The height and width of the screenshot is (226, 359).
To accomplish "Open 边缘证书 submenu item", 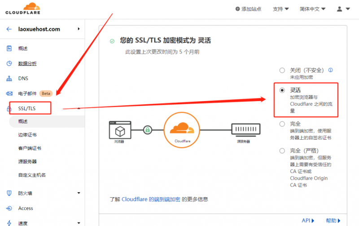I will pyautogui.click(x=27, y=135).
